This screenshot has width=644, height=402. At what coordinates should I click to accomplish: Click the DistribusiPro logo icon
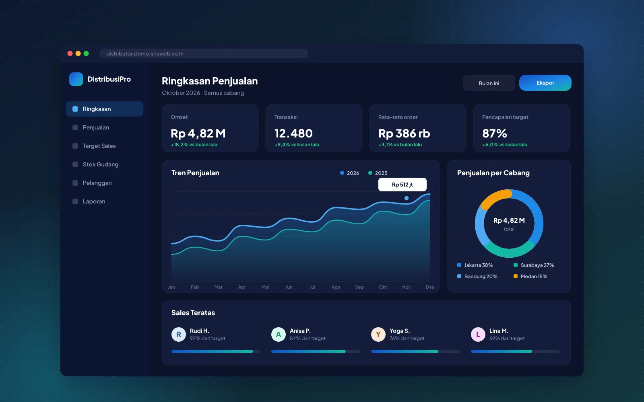(x=76, y=79)
